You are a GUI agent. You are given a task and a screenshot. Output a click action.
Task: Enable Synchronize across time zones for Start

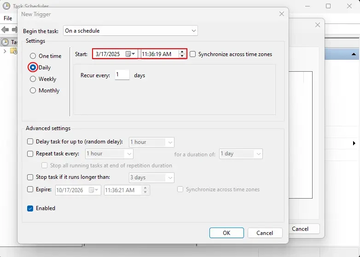193,54
